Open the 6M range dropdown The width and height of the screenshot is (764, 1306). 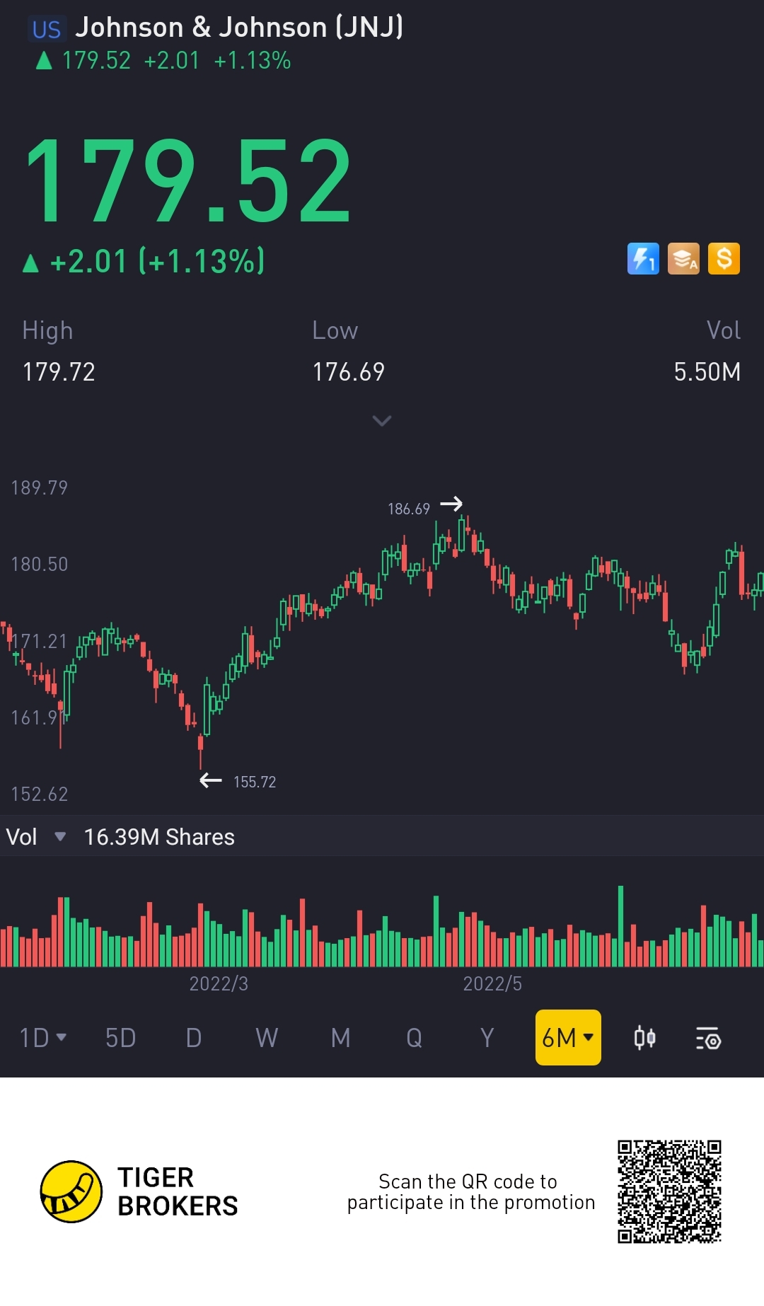[568, 1037]
